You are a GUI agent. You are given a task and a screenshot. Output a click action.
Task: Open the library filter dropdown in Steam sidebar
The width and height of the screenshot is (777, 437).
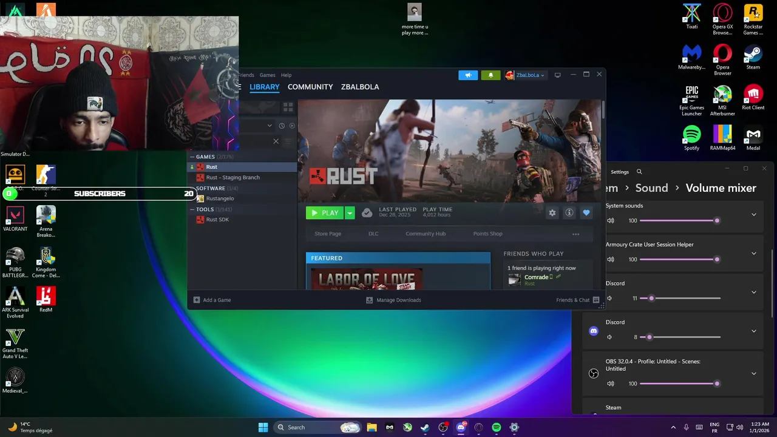(x=270, y=126)
